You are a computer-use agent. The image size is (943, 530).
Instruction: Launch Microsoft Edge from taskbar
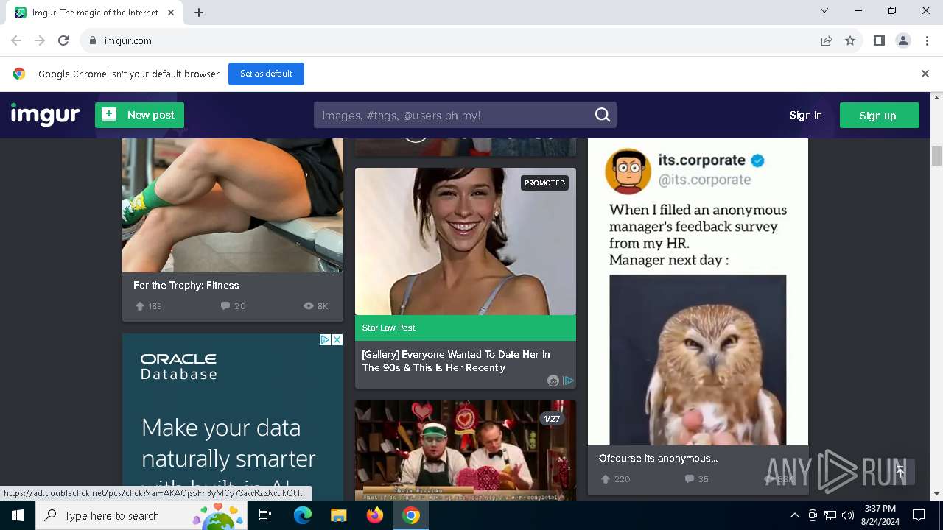(x=303, y=515)
